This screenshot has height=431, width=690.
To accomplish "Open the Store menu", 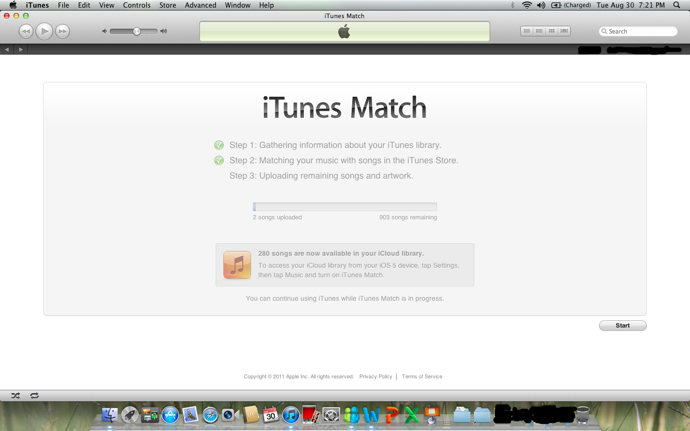I will 168,5.
